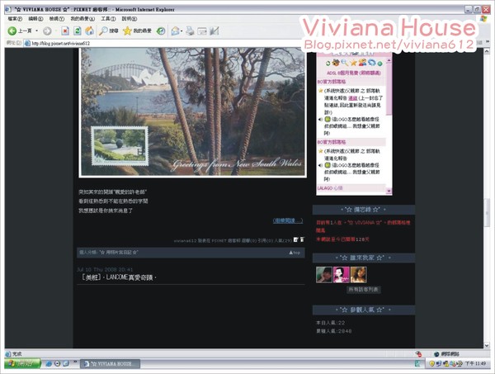
Task: Click the gray Forward arrow button
Action: click(47, 31)
